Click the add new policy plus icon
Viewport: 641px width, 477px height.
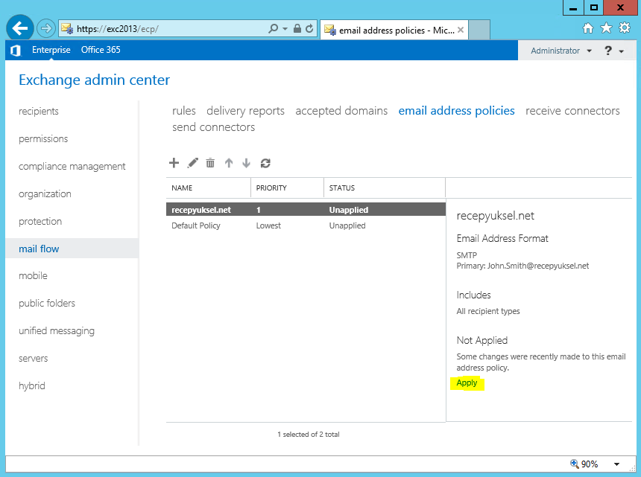tap(174, 163)
